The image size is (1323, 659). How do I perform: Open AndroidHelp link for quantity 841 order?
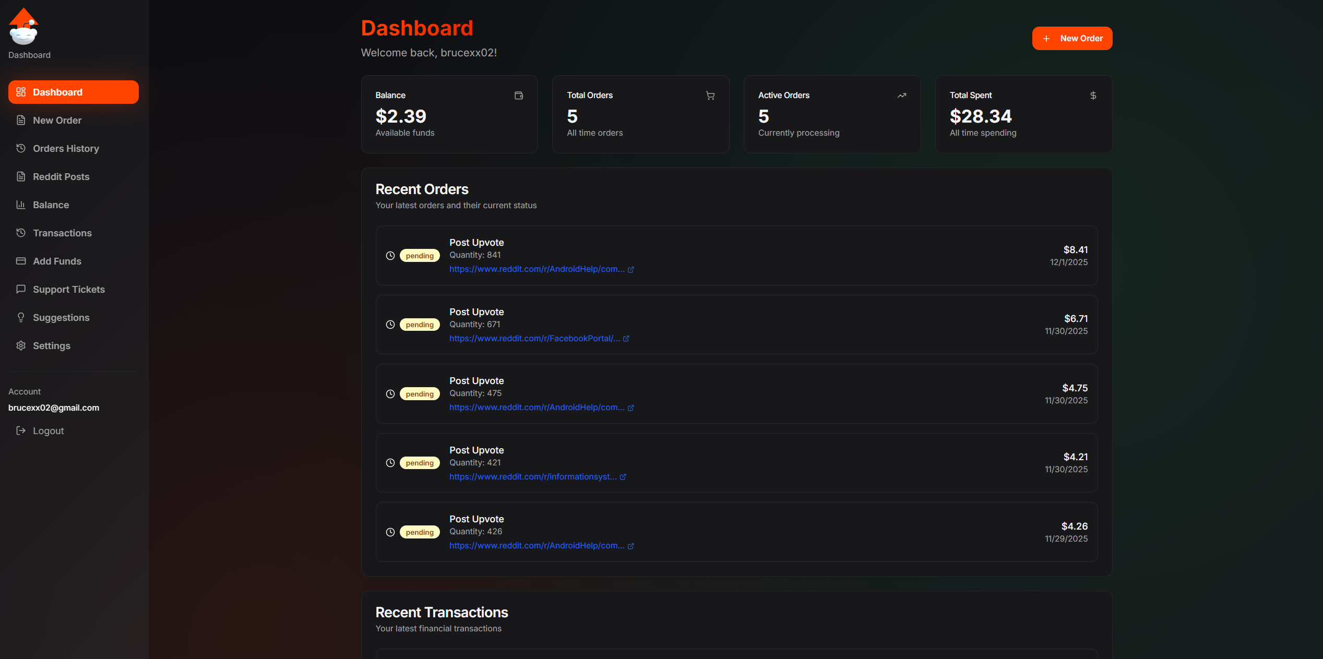(537, 269)
